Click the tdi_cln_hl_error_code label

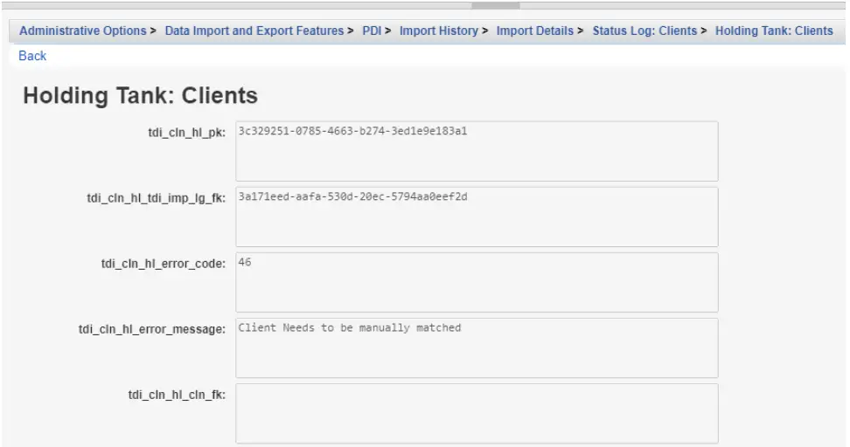point(164,264)
